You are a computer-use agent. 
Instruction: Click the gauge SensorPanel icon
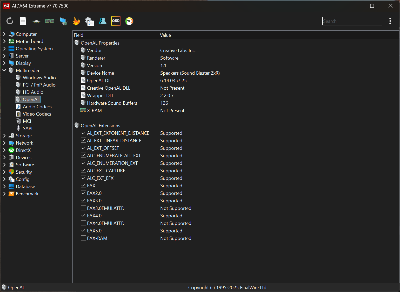coord(129,21)
